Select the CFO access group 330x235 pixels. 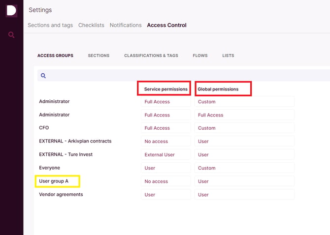pyautogui.click(x=44, y=128)
